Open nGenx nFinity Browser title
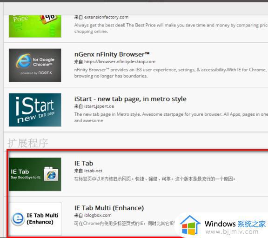268x238 pixels. point(112,54)
